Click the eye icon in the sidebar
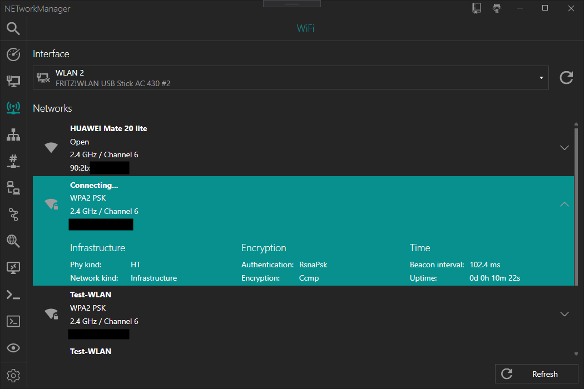Image resolution: width=584 pixels, height=389 pixels. click(13, 348)
